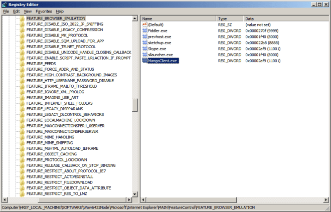Sort by the Type column header
Viewport: 331px width, 212px height.
[223, 18]
